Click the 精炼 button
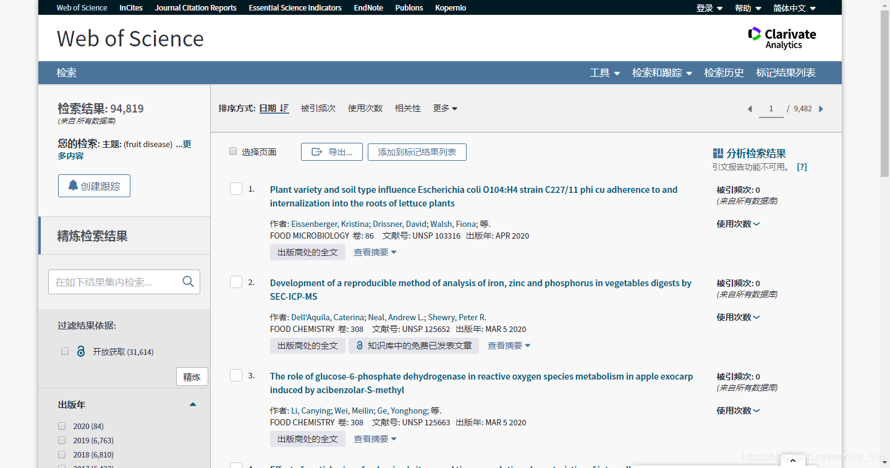The width and height of the screenshot is (890, 468). point(192,377)
